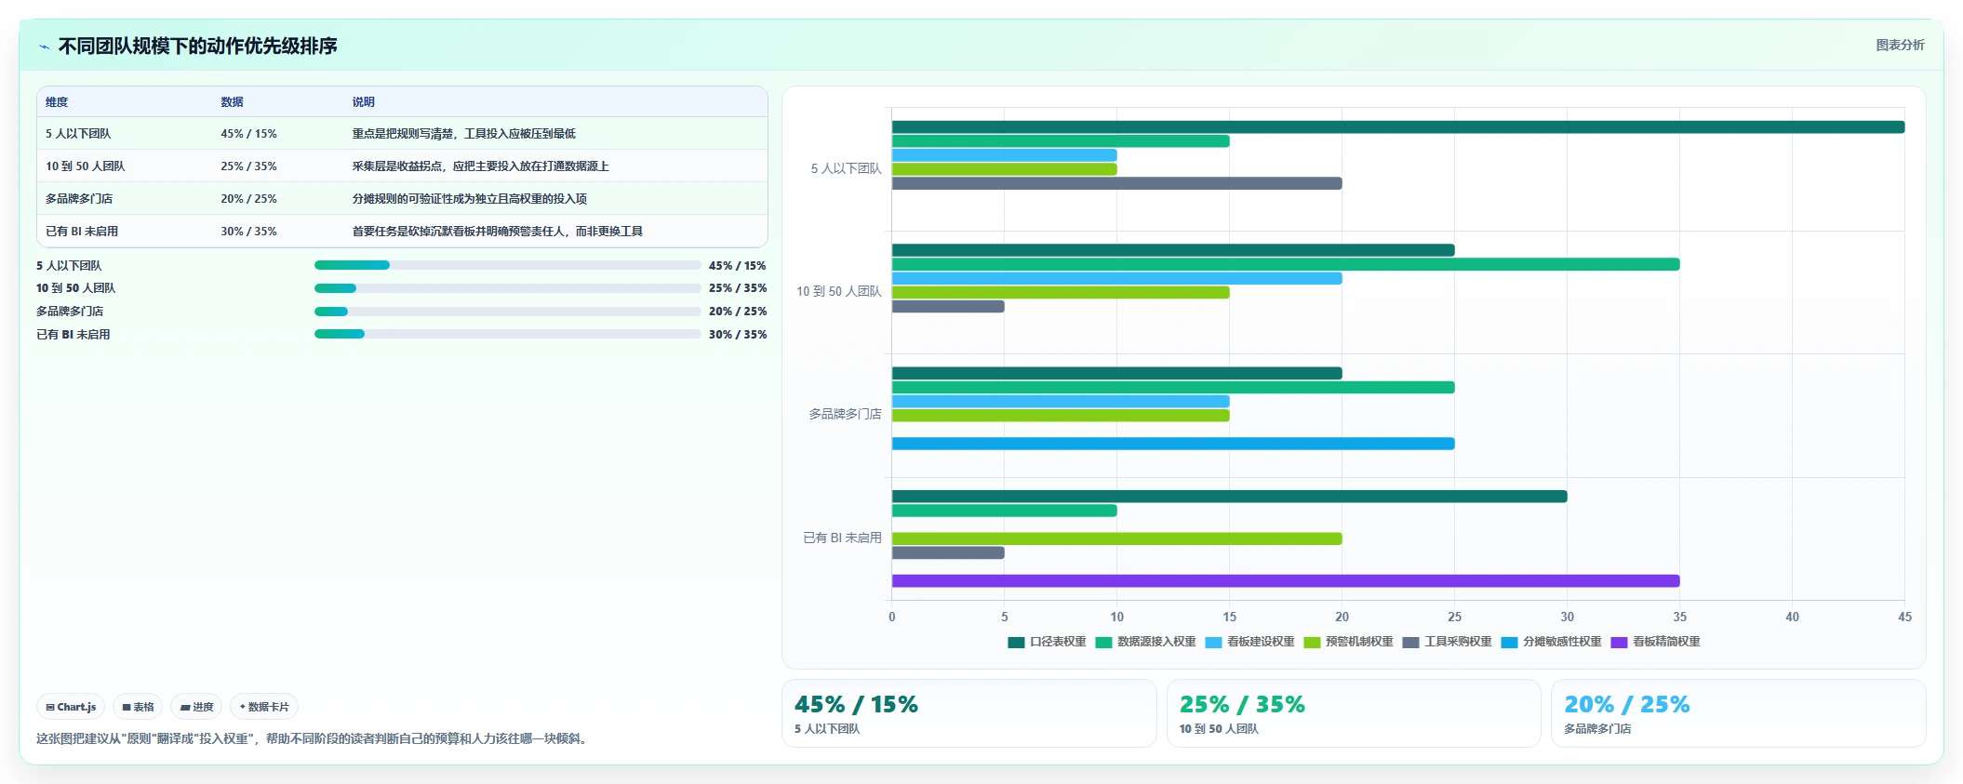The image size is (1963, 784).
Task: Click the purple 看板精简权重 bar for 已有 BI 未启用
Action: tap(1286, 581)
